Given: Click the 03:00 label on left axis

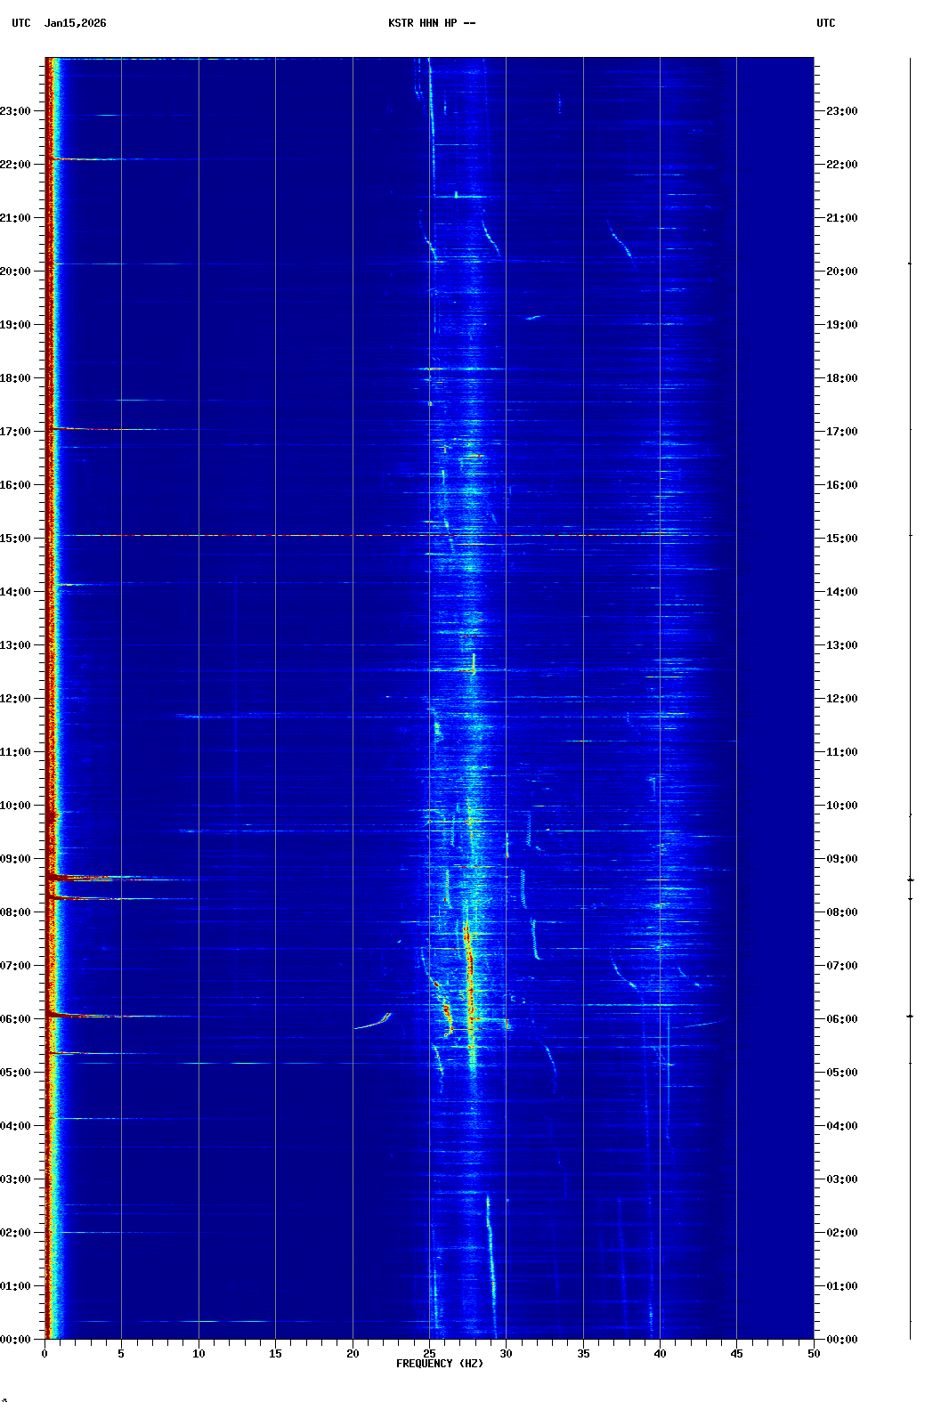Looking at the screenshot, I should coord(15,1179).
